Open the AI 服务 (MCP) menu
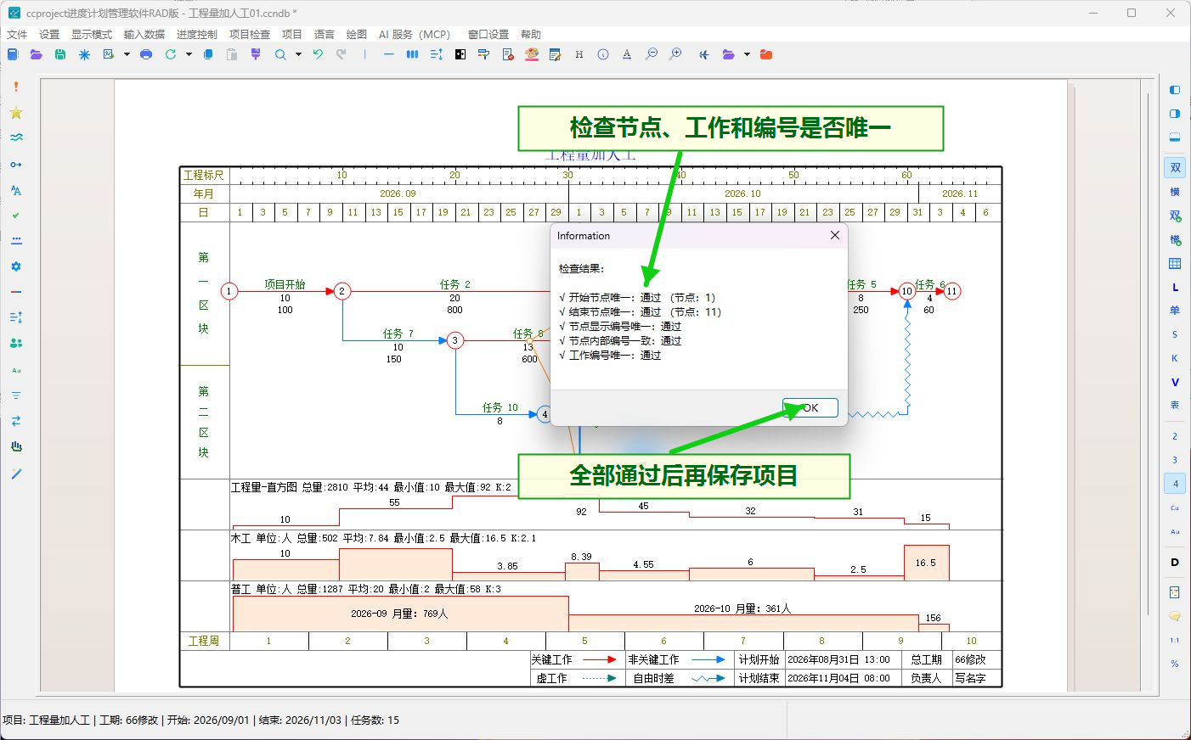Viewport: 1191px width, 740px height. (415, 35)
